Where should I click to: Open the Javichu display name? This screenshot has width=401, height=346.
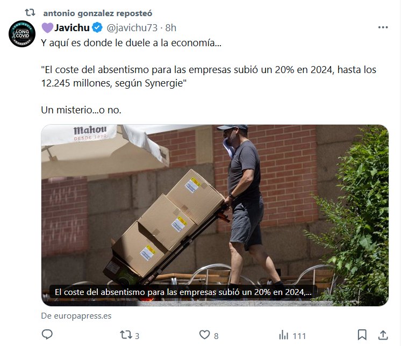pyautogui.click(x=72, y=27)
